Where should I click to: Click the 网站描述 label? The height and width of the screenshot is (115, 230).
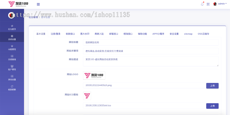point(74,60)
